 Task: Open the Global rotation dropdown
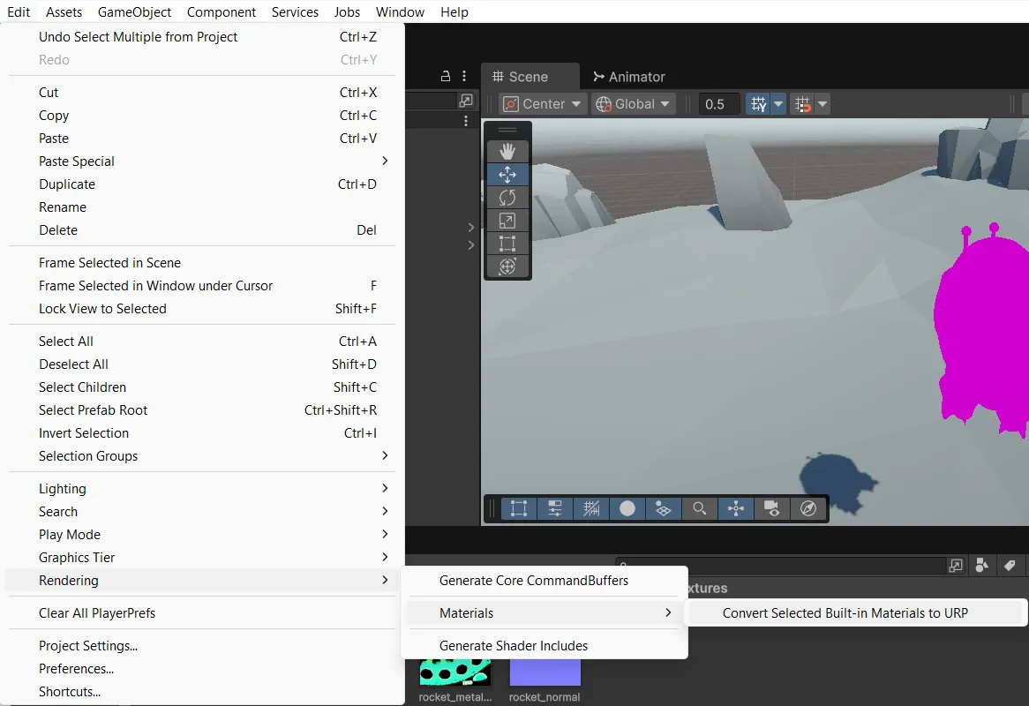(x=634, y=103)
